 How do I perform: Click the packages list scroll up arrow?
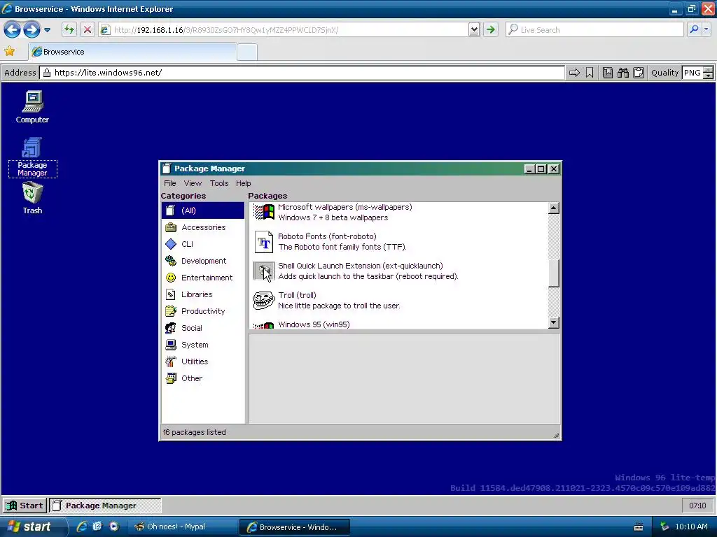coord(553,208)
